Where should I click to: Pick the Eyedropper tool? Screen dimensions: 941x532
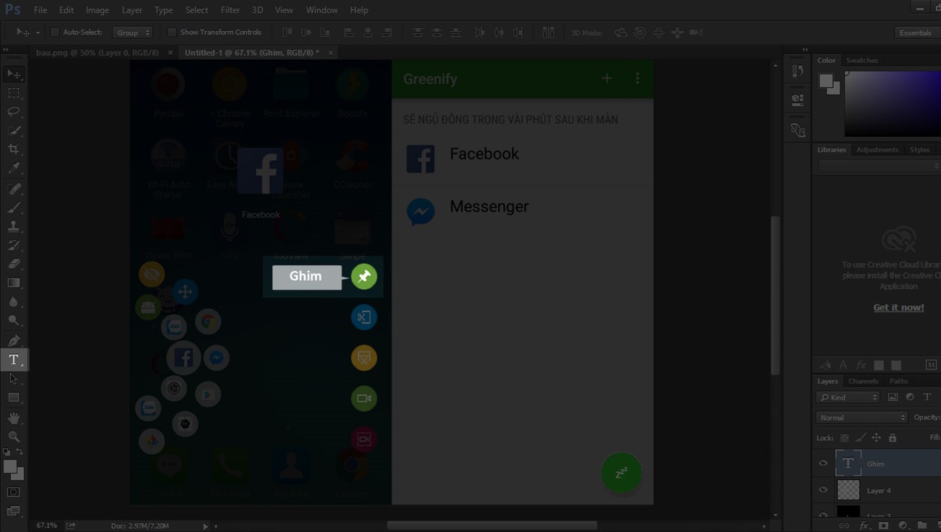[x=14, y=168]
